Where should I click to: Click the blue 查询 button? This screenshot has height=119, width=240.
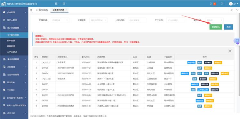tap(228, 27)
